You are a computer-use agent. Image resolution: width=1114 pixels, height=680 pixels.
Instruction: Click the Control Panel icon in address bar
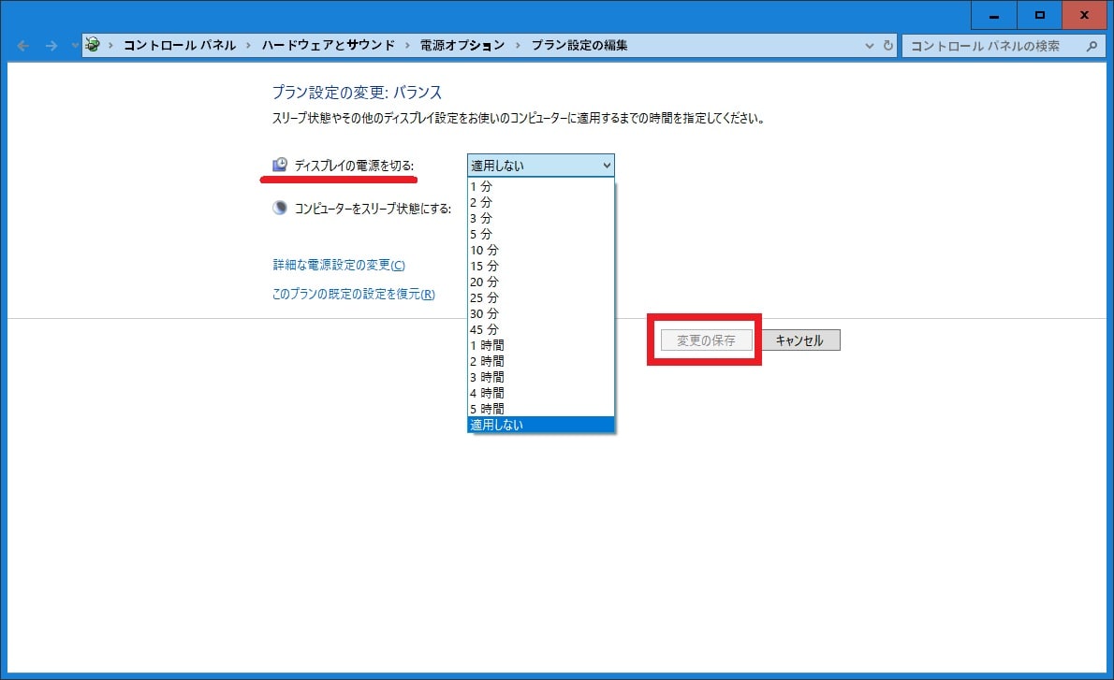coord(93,45)
